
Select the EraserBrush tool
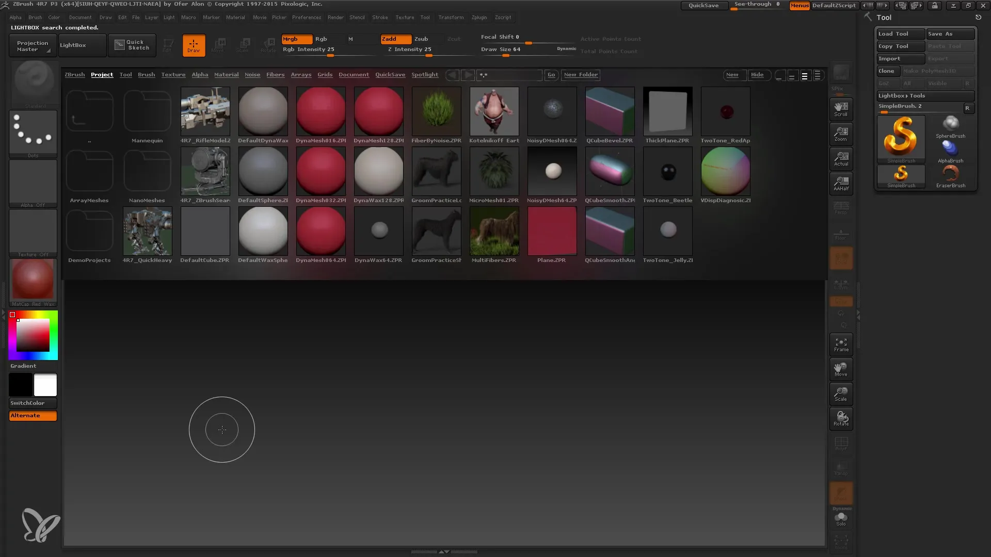pyautogui.click(x=951, y=175)
